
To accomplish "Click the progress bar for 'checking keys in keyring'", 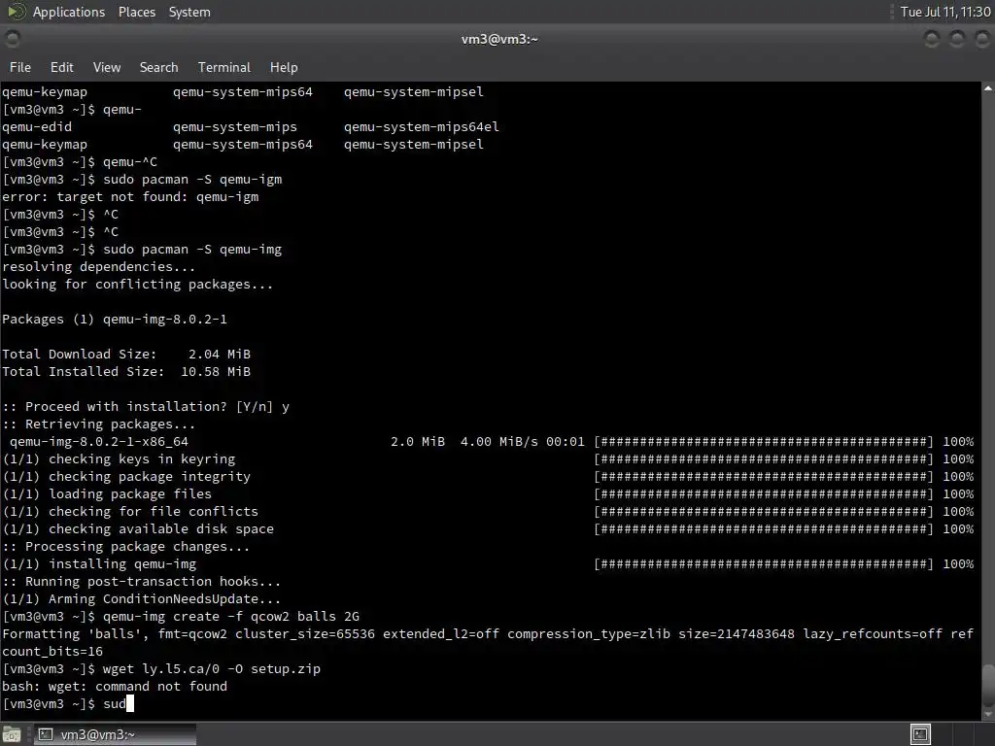I will pos(764,458).
